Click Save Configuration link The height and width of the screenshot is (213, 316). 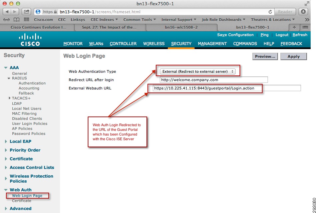point(235,35)
